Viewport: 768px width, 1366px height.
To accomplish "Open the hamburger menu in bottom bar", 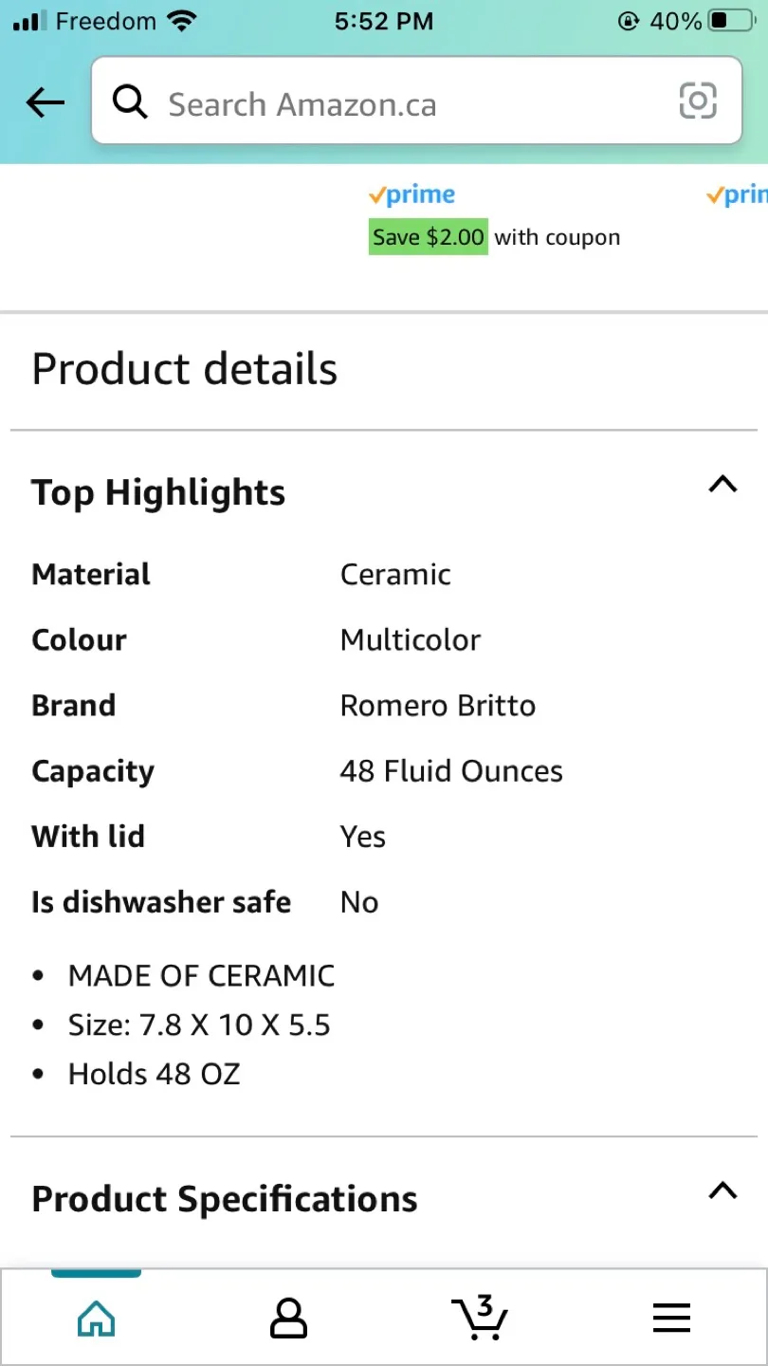I will pyautogui.click(x=671, y=1317).
